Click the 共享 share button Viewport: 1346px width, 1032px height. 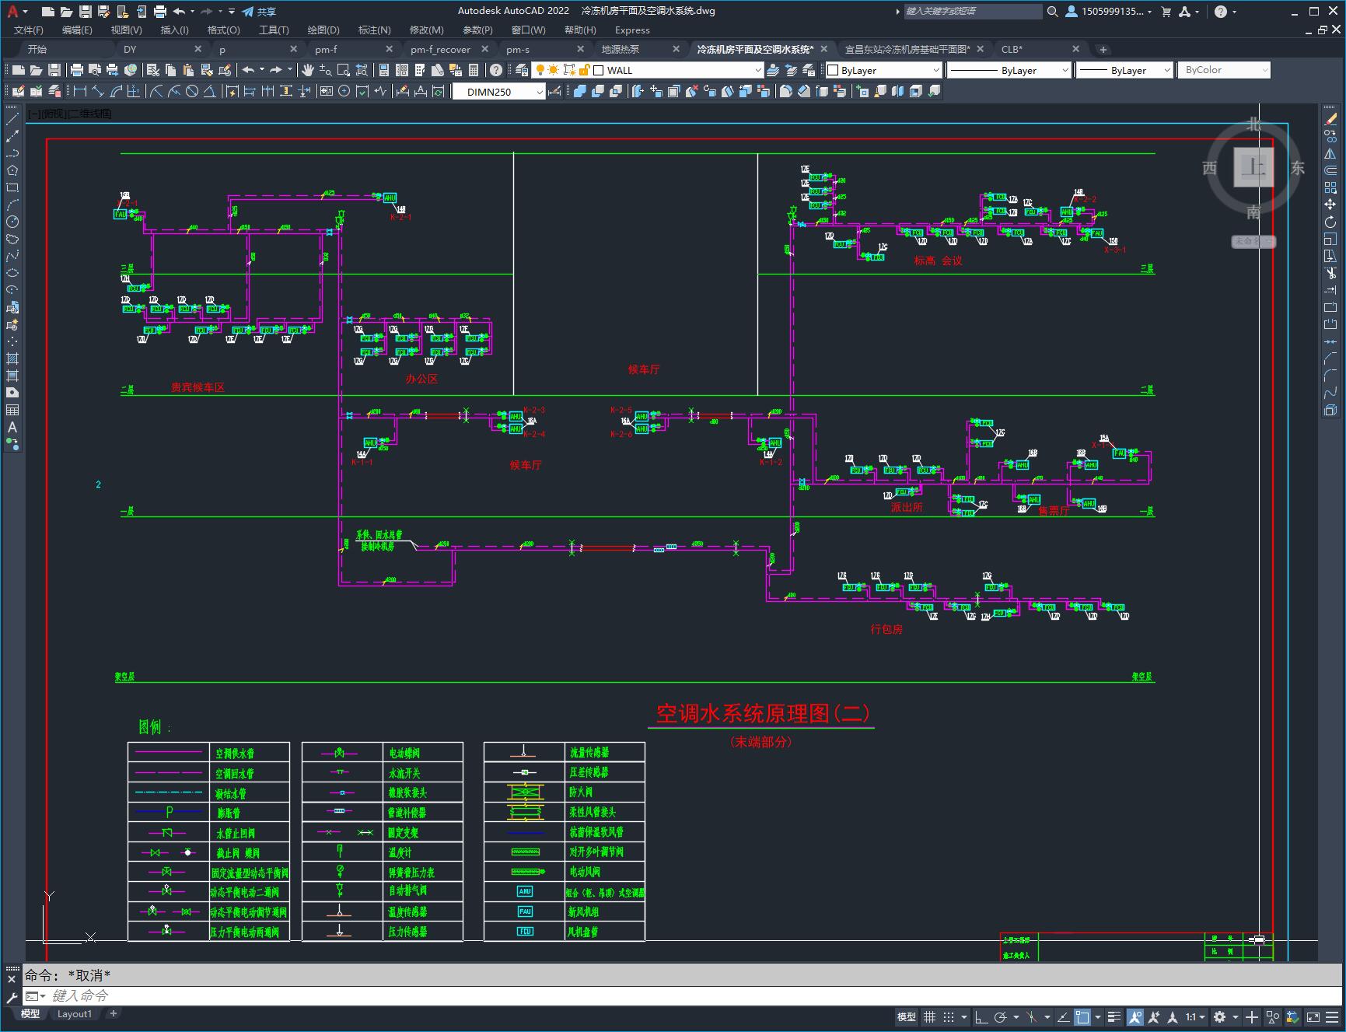[x=259, y=12]
